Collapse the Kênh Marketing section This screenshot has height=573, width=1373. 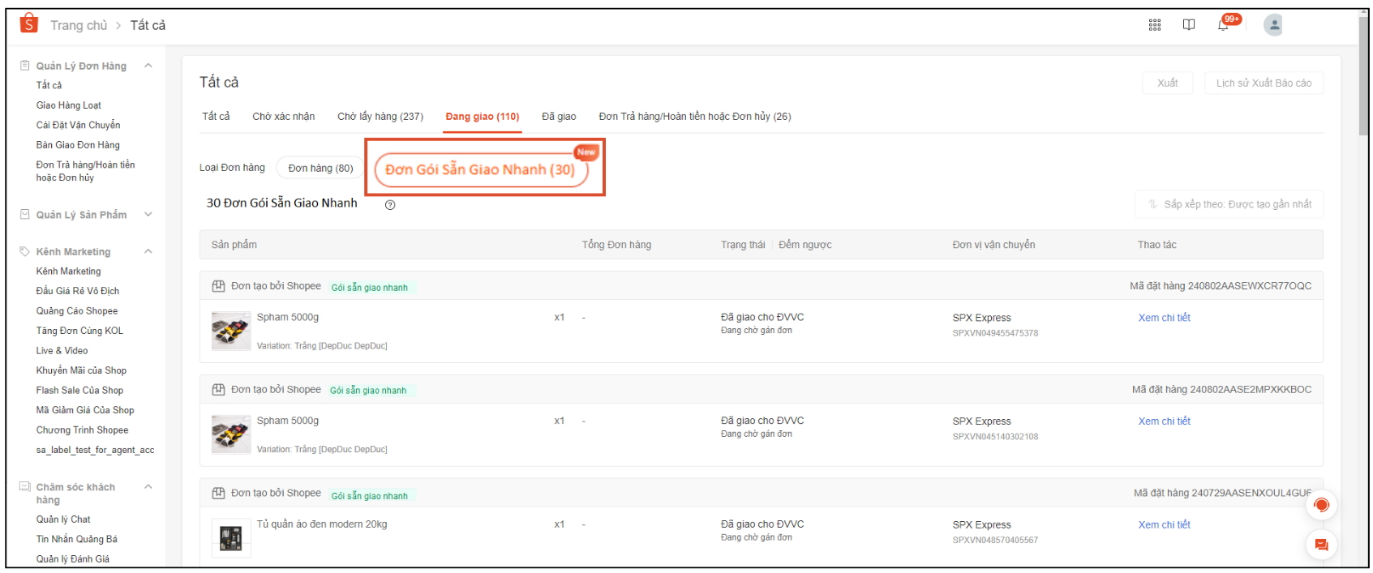[x=148, y=251]
